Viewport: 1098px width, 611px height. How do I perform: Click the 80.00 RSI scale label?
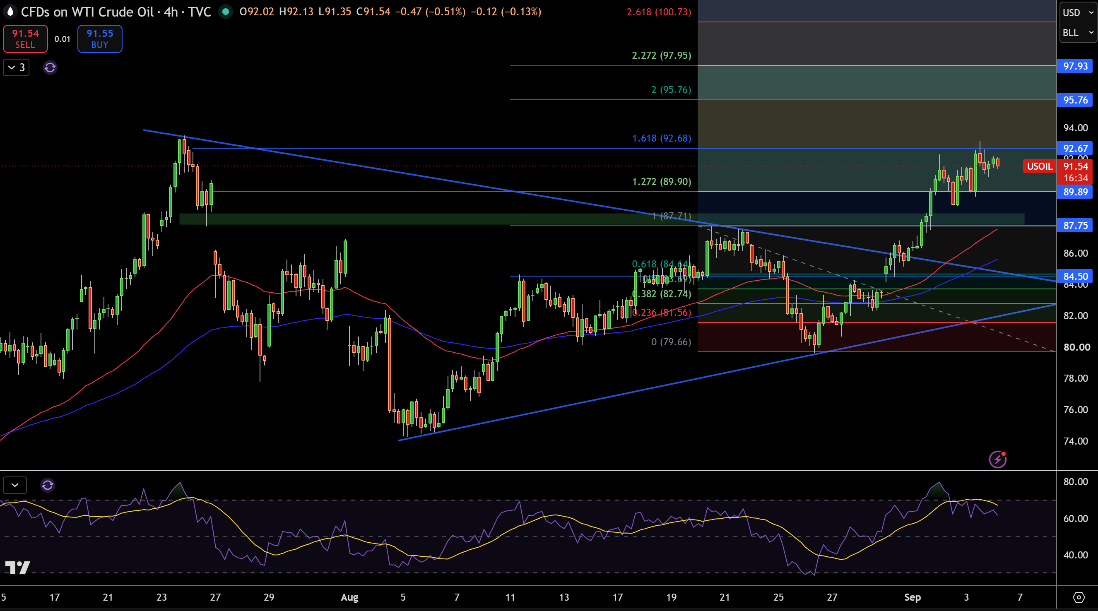pos(1076,482)
